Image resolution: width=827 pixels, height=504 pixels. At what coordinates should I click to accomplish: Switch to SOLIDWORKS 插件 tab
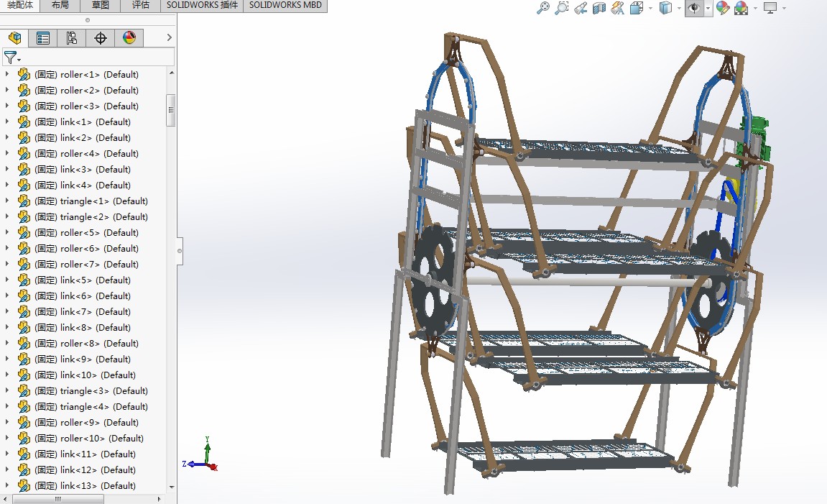(202, 5)
